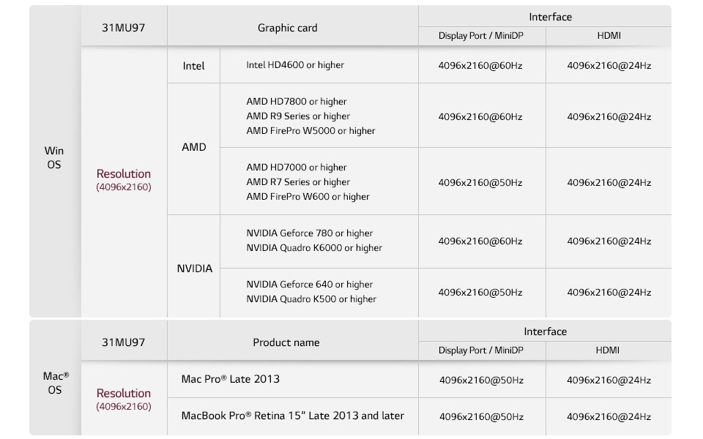The height and width of the screenshot is (439, 703).
Task: Click the AMD brand cell
Action: tap(193, 147)
